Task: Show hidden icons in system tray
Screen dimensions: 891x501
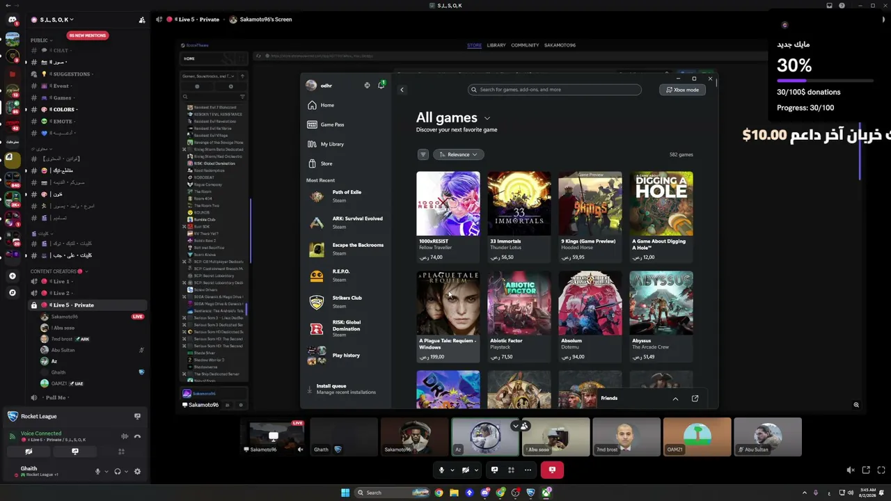Action: (805, 493)
